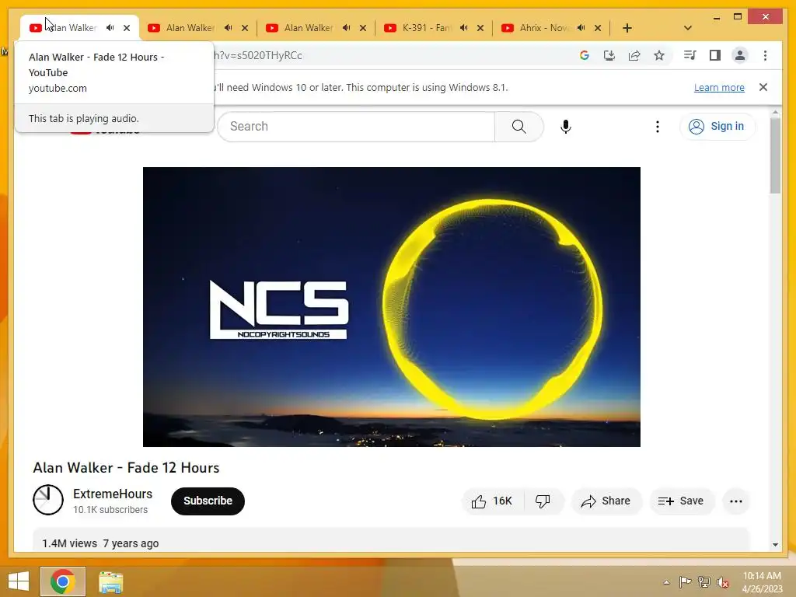Open the Learn more link in infobar

(719, 87)
